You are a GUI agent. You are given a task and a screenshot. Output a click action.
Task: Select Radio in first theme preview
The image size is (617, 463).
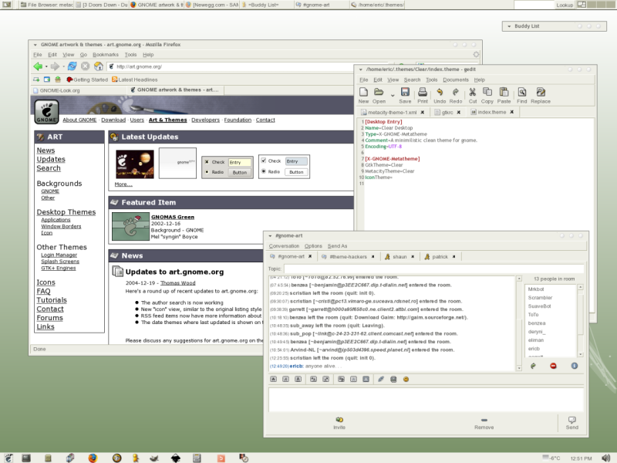(207, 172)
